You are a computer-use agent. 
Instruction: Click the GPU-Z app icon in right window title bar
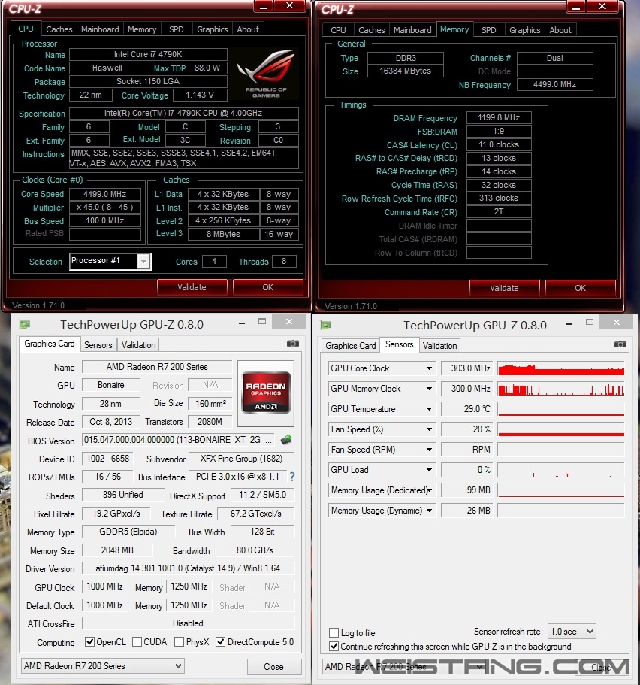click(x=326, y=325)
